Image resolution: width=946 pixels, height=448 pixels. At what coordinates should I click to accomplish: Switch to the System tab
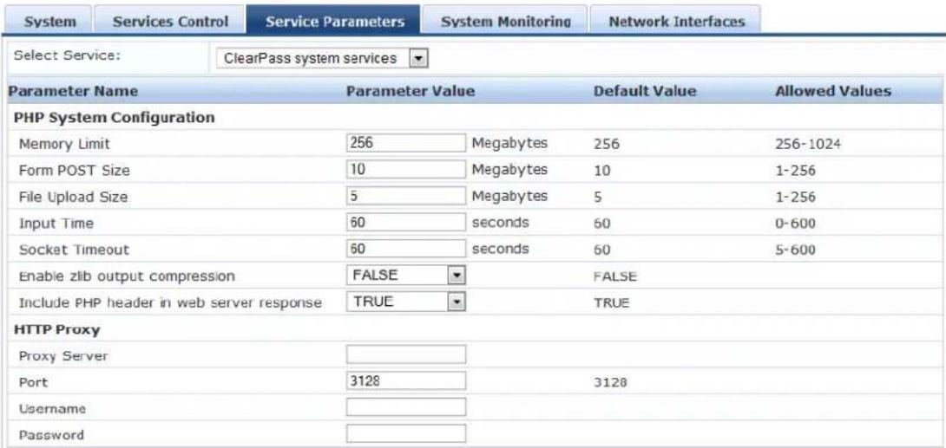tap(49, 22)
